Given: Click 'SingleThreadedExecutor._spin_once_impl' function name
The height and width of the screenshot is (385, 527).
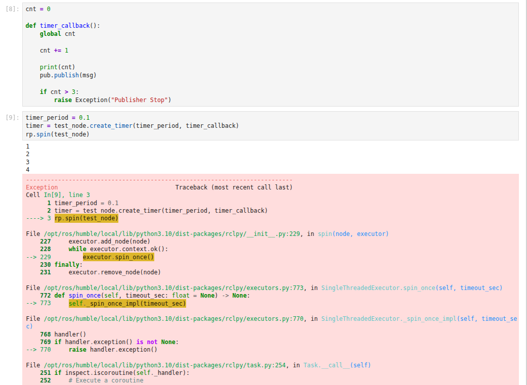Looking at the screenshot, I should [x=389, y=318].
